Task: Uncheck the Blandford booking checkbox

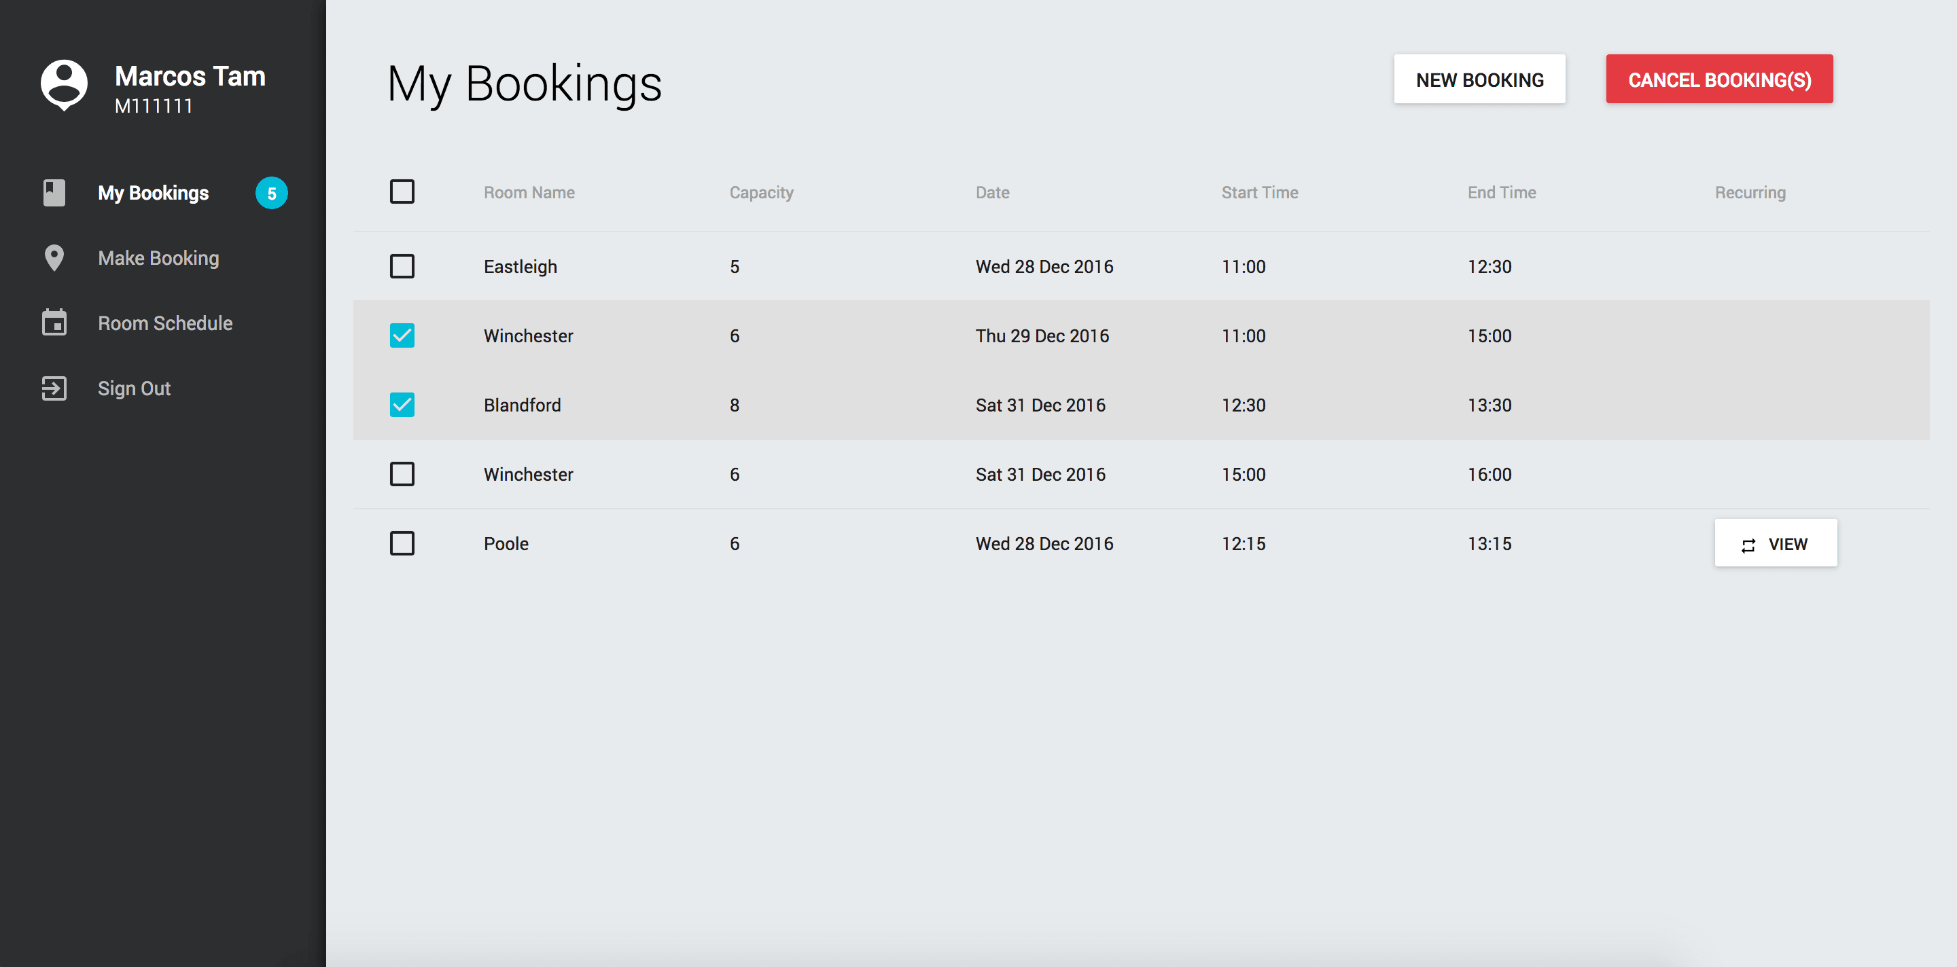Action: click(x=402, y=405)
